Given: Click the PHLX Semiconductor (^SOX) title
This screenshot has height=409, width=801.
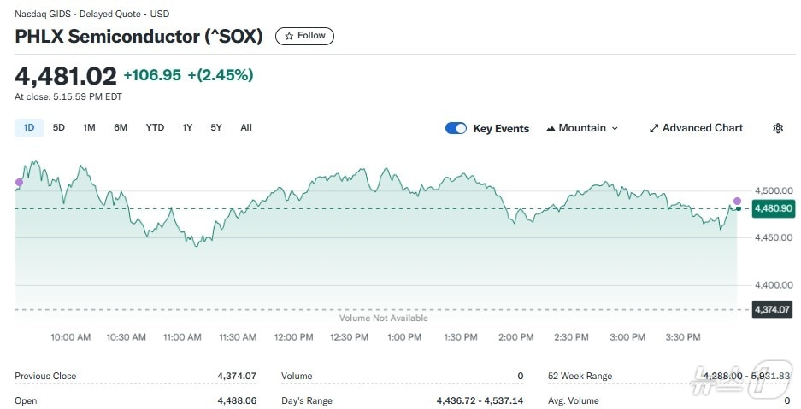Looking at the screenshot, I should point(138,36).
